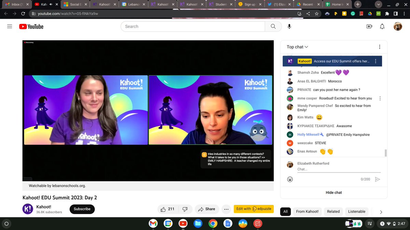Image resolution: width=410 pixels, height=230 pixels.
Task: Open Google Calendar from the shelf
Action: pyautogui.click(x=168, y=224)
